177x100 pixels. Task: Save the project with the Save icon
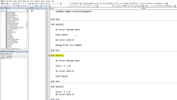7,4
